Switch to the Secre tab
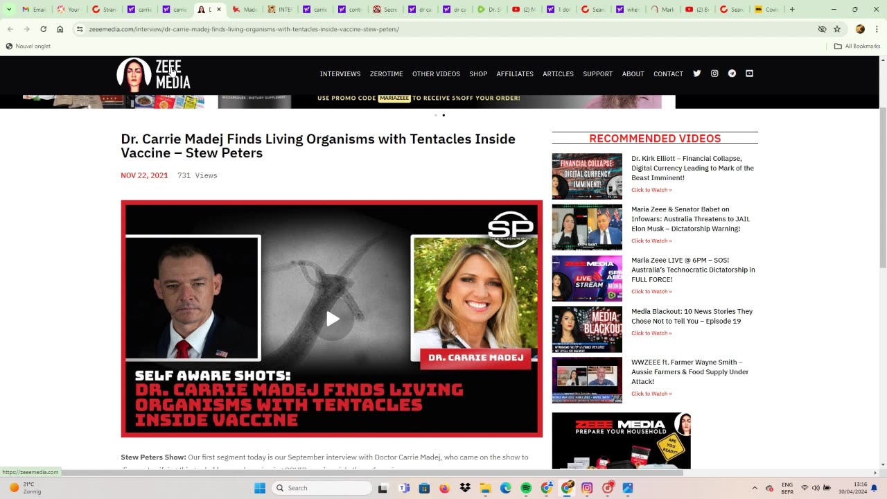This screenshot has height=499, width=887. (x=386, y=10)
